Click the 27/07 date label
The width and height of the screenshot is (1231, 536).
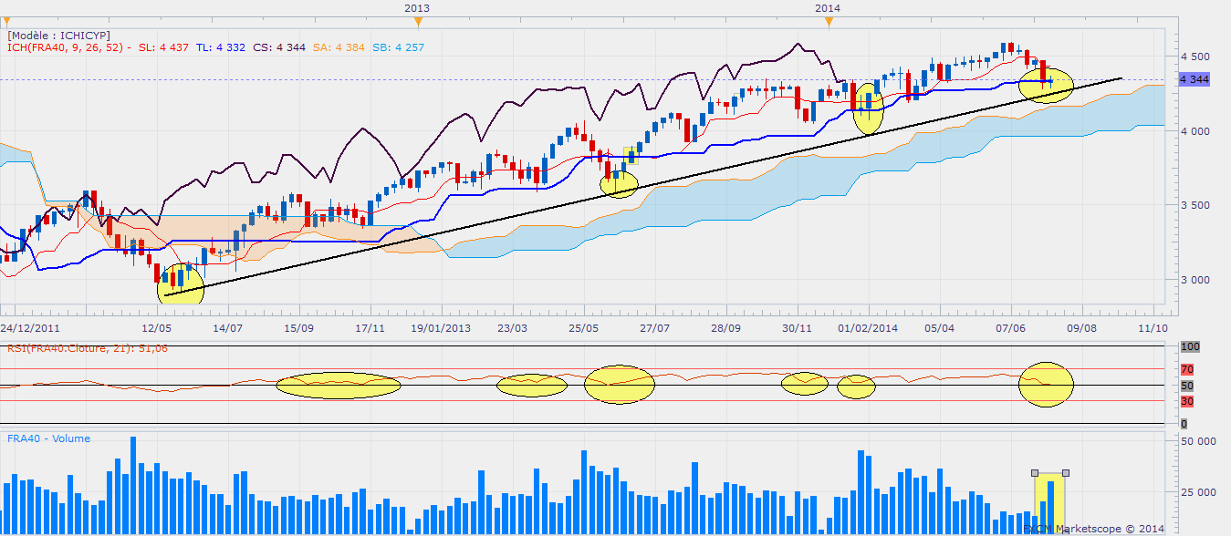coord(654,326)
